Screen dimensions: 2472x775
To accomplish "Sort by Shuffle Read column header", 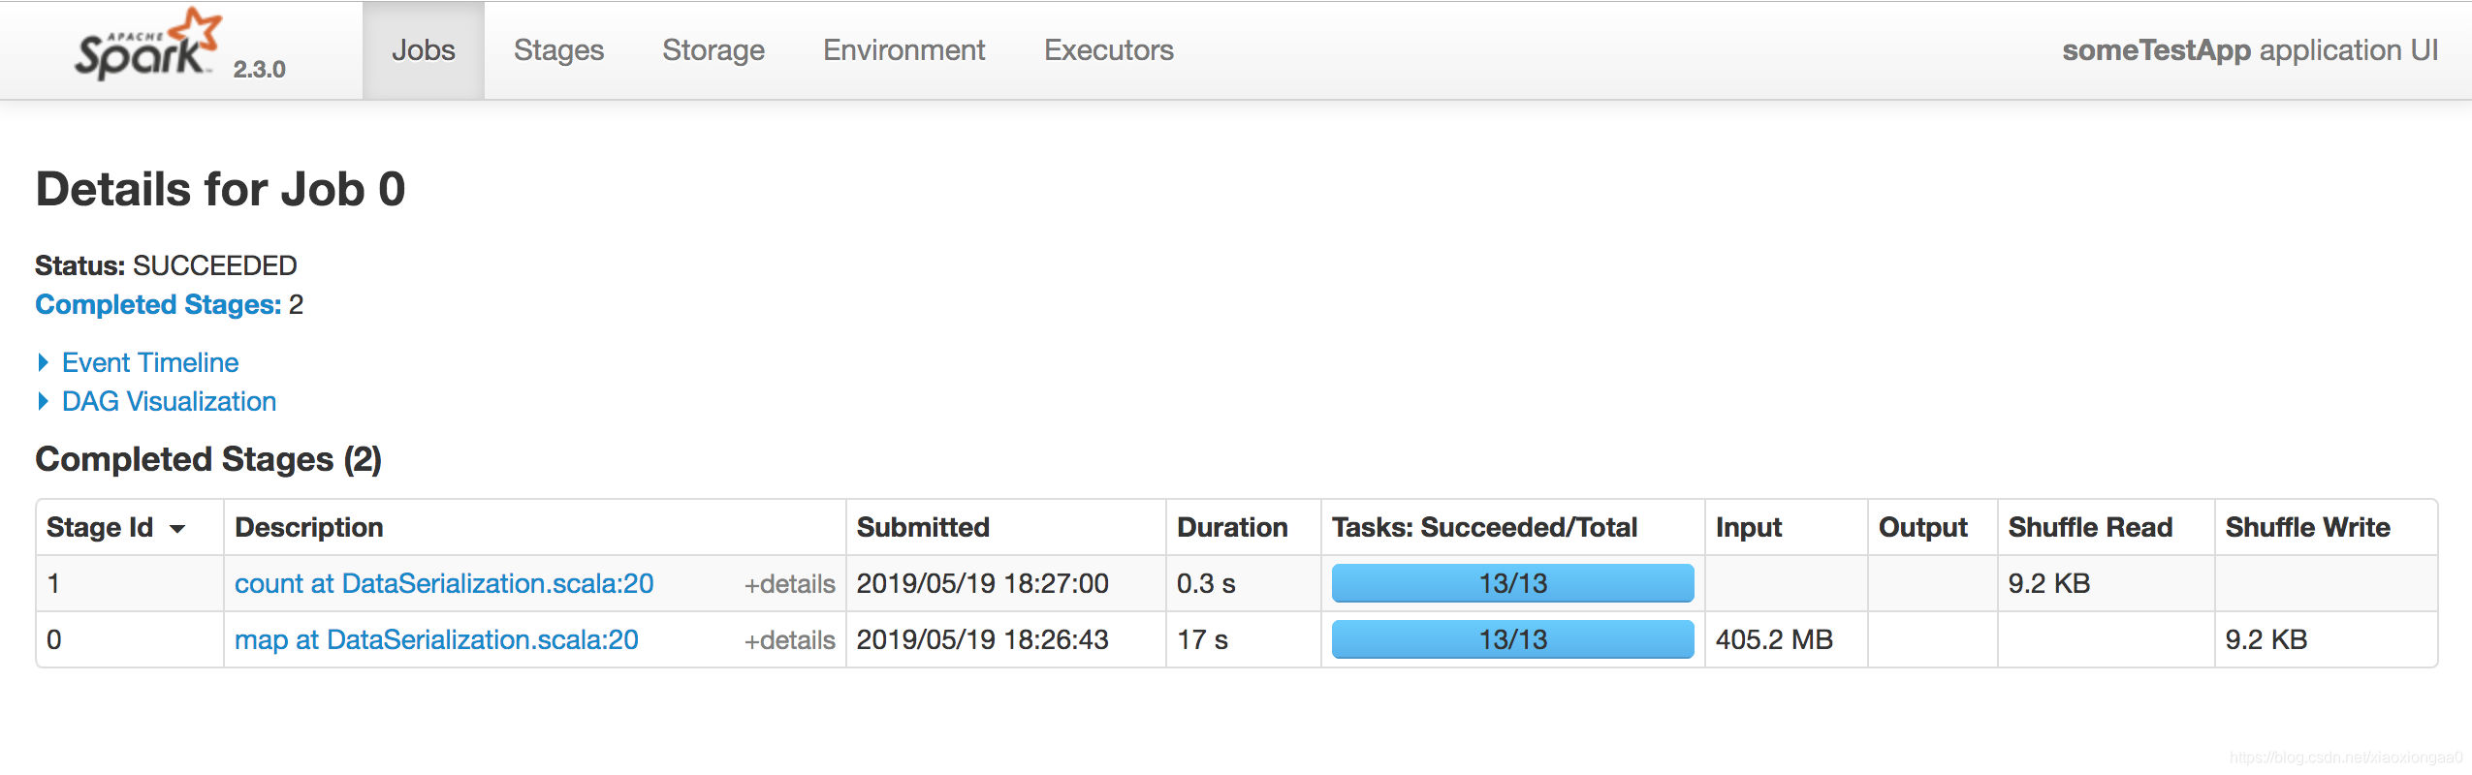I will pos(2090,527).
